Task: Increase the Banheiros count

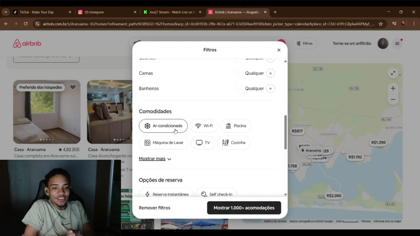Action: coord(270,88)
